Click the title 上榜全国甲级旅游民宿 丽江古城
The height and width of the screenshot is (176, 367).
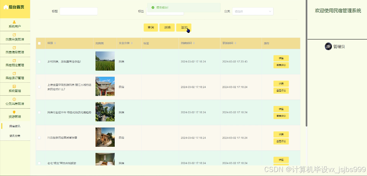pyautogui.click(x=69, y=87)
